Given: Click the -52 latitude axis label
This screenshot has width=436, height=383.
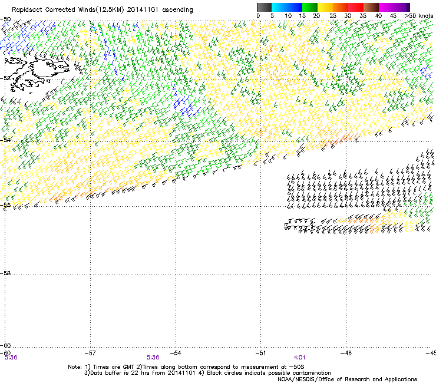Looking at the screenshot, I should click(x=5, y=78).
